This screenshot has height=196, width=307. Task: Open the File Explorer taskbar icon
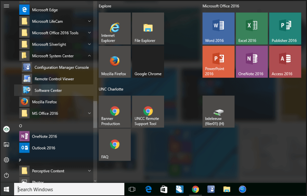click(227, 189)
